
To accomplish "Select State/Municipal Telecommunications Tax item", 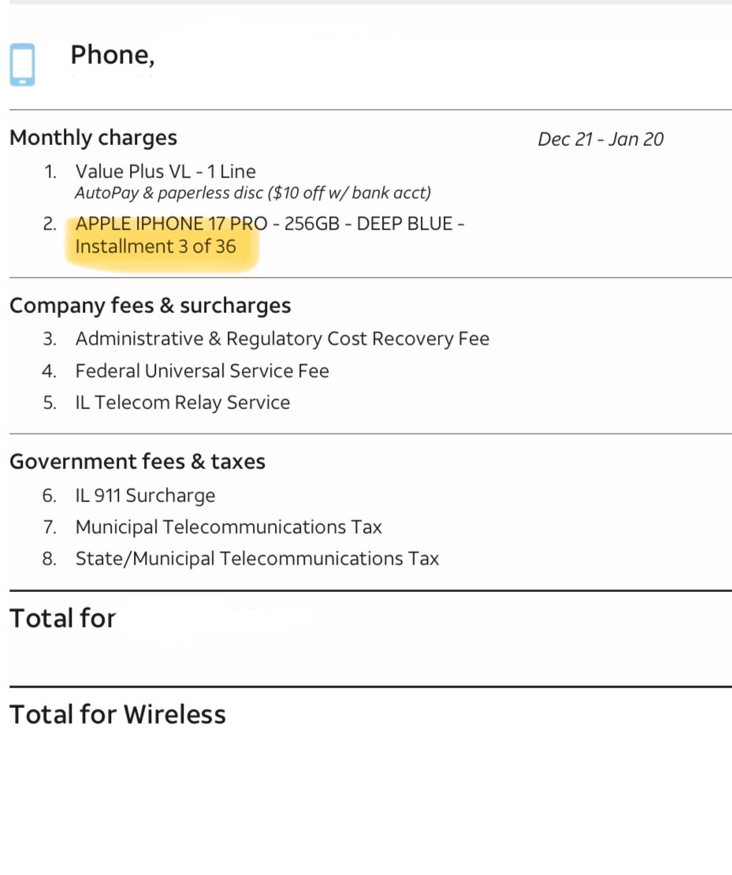I will [x=257, y=559].
